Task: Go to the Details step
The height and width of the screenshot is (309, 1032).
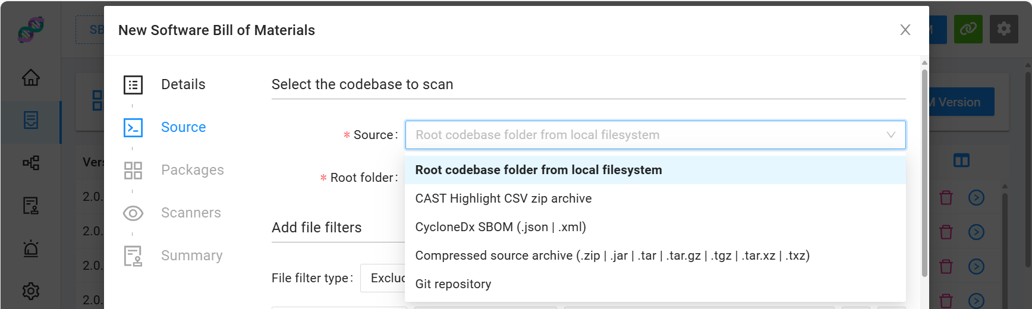Action: (183, 84)
